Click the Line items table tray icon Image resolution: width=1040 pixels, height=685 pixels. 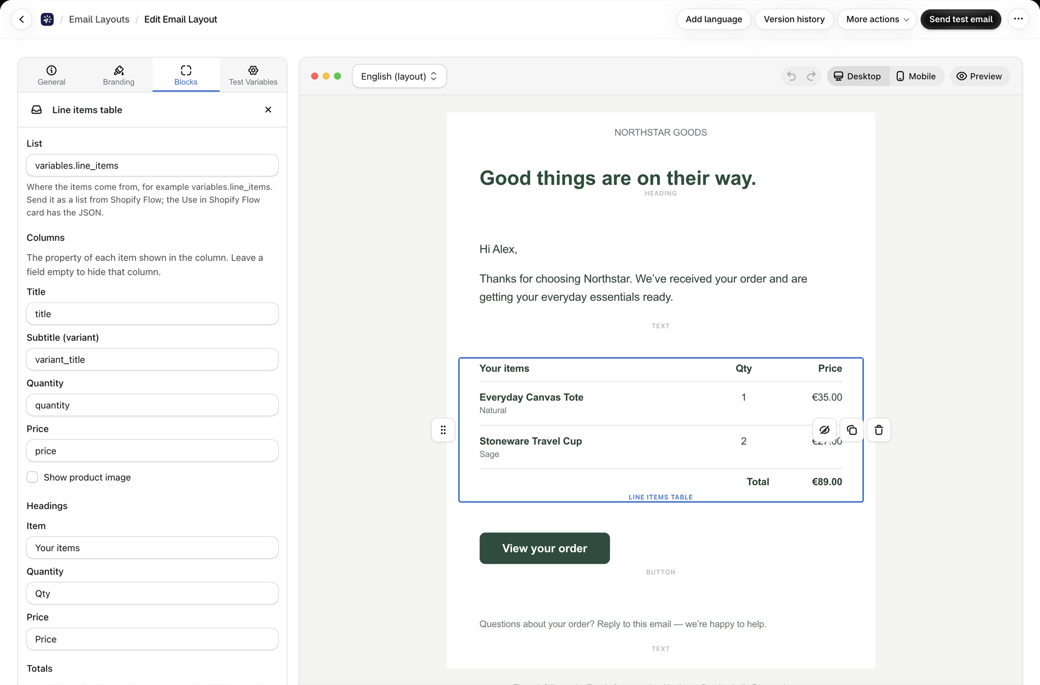[x=36, y=110]
